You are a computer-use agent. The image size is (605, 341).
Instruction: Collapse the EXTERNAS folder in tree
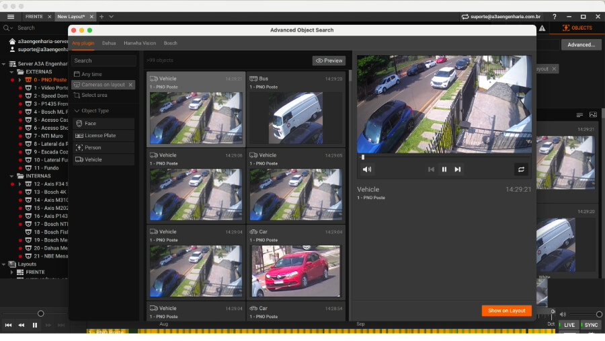(11, 72)
